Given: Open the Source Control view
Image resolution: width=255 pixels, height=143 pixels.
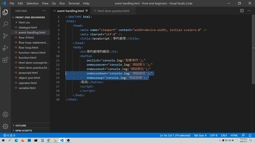Looking at the screenshot, I should pyautogui.click(x=5, y=36).
